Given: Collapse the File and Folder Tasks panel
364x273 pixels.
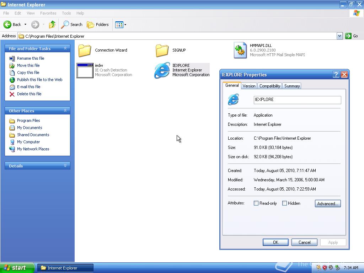Looking at the screenshot, I should [65, 48].
